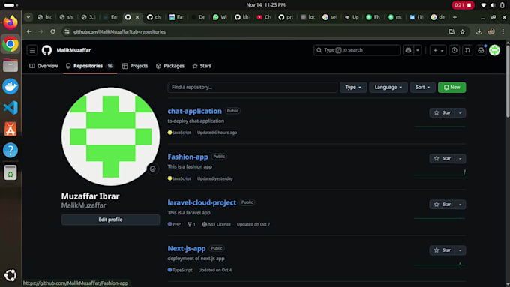Expand star lists dropdown for Next-js-app
The image size is (510, 287).
click(x=460, y=250)
